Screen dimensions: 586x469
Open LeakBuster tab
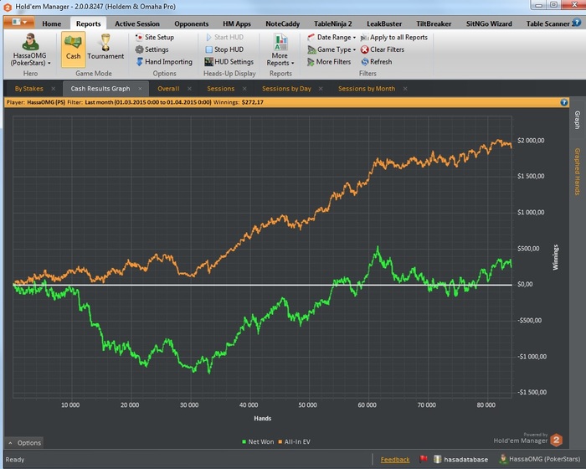pos(384,23)
